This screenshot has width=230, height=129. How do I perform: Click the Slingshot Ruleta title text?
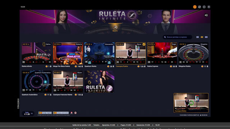[185, 66]
